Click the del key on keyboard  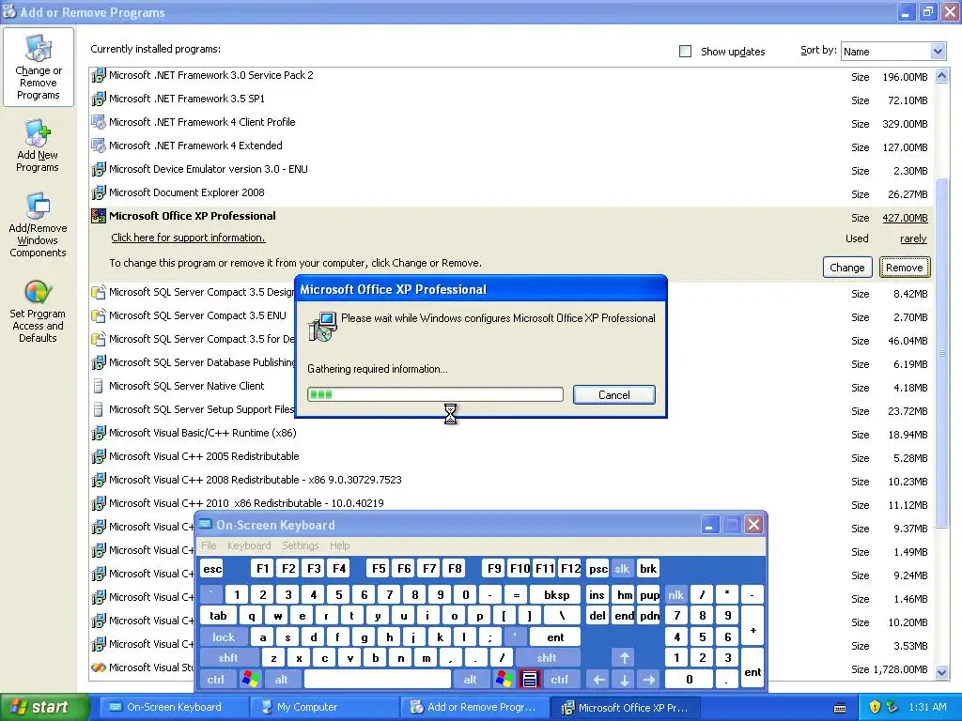coord(597,616)
